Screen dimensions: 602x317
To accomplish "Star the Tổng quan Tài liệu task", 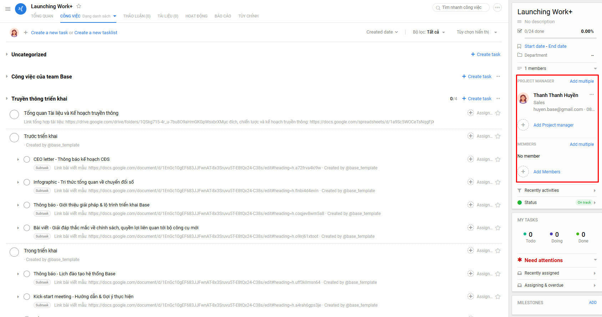I will click(x=498, y=113).
